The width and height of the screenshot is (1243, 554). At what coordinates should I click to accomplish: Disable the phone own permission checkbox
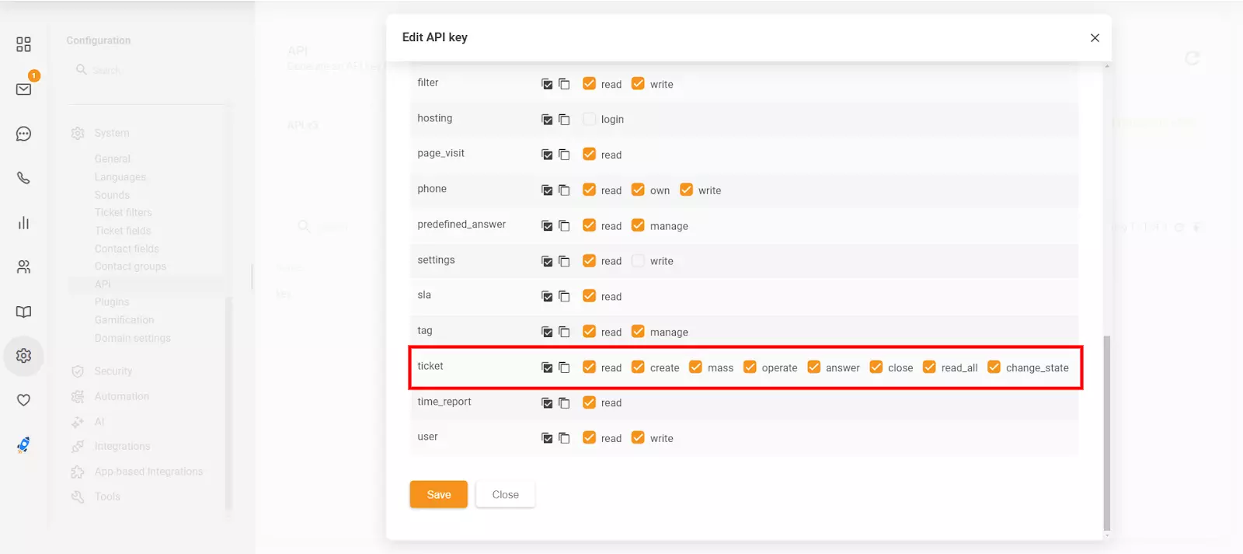[x=638, y=190]
